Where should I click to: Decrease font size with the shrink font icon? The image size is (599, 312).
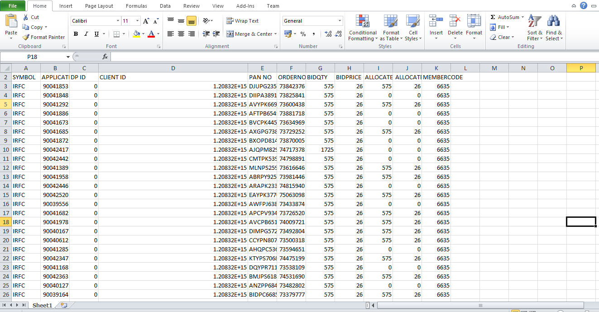156,21
